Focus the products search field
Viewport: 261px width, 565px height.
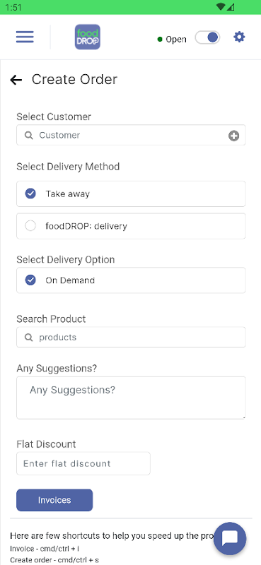[x=131, y=337]
